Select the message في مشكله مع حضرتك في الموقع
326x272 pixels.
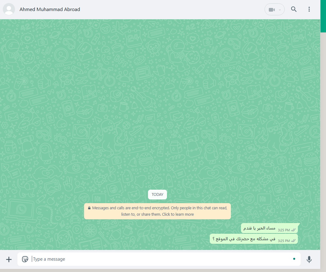point(254,239)
